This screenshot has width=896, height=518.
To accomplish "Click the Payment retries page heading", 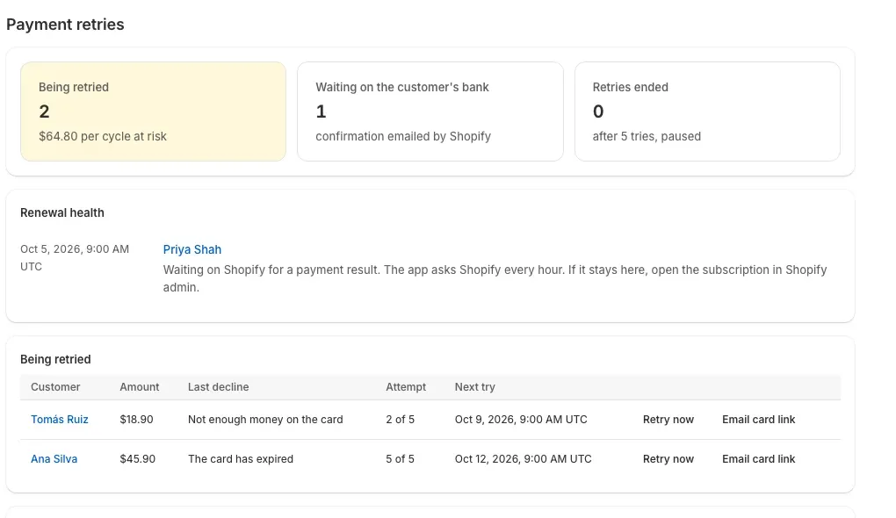I will coord(65,25).
